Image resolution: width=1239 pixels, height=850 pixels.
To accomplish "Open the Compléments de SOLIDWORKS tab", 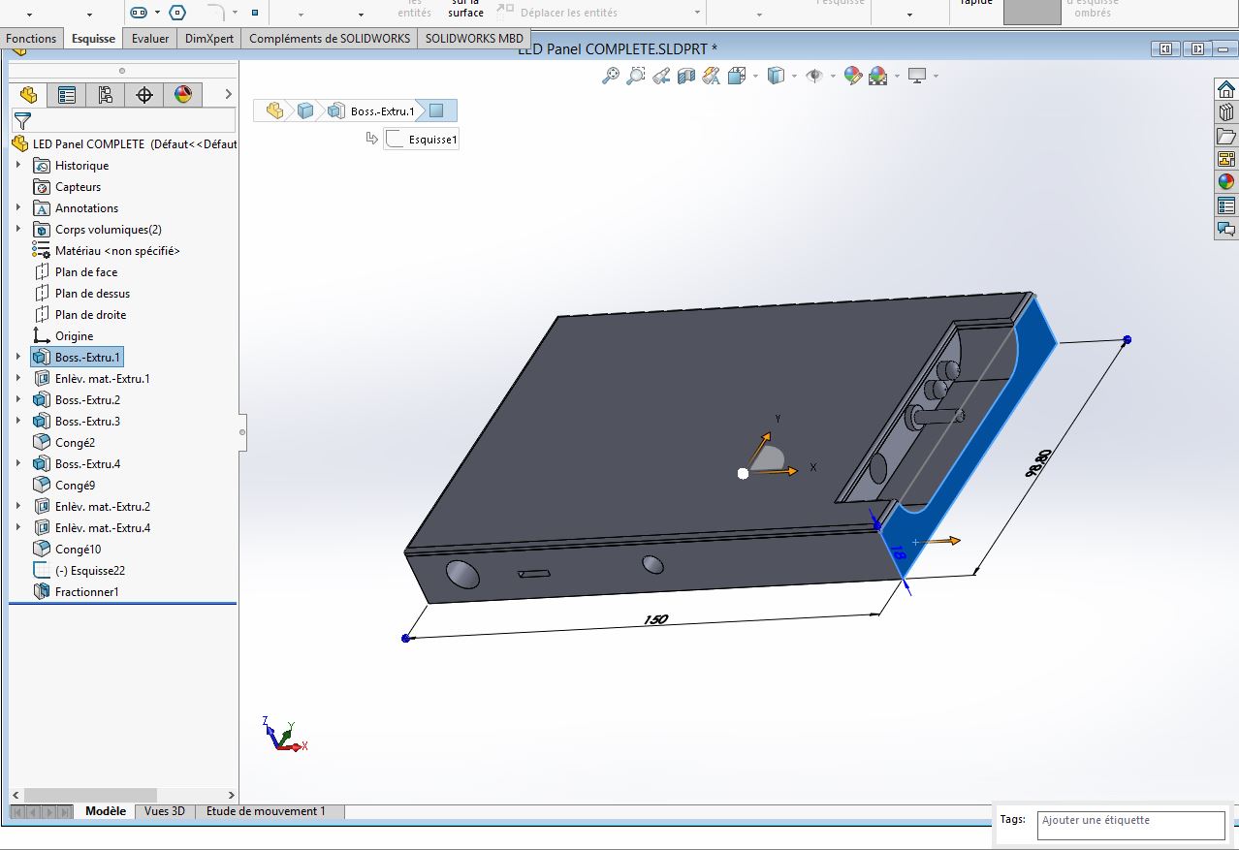I will pyautogui.click(x=331, y=39).
